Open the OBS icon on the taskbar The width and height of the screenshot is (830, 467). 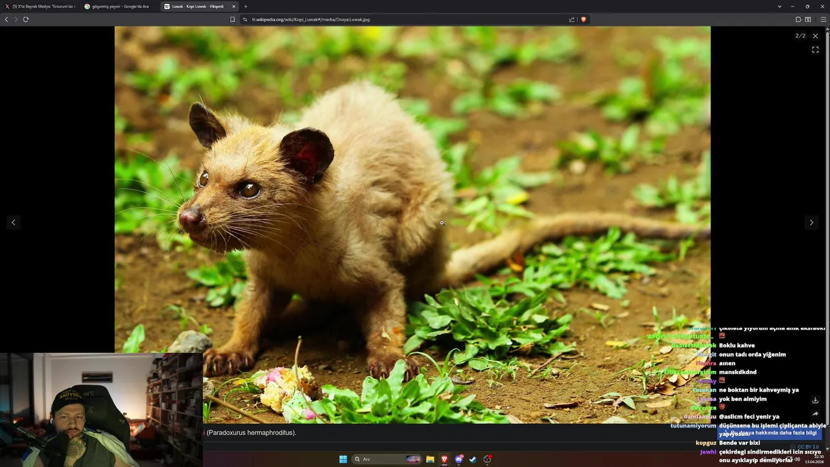tap(488, 459)
